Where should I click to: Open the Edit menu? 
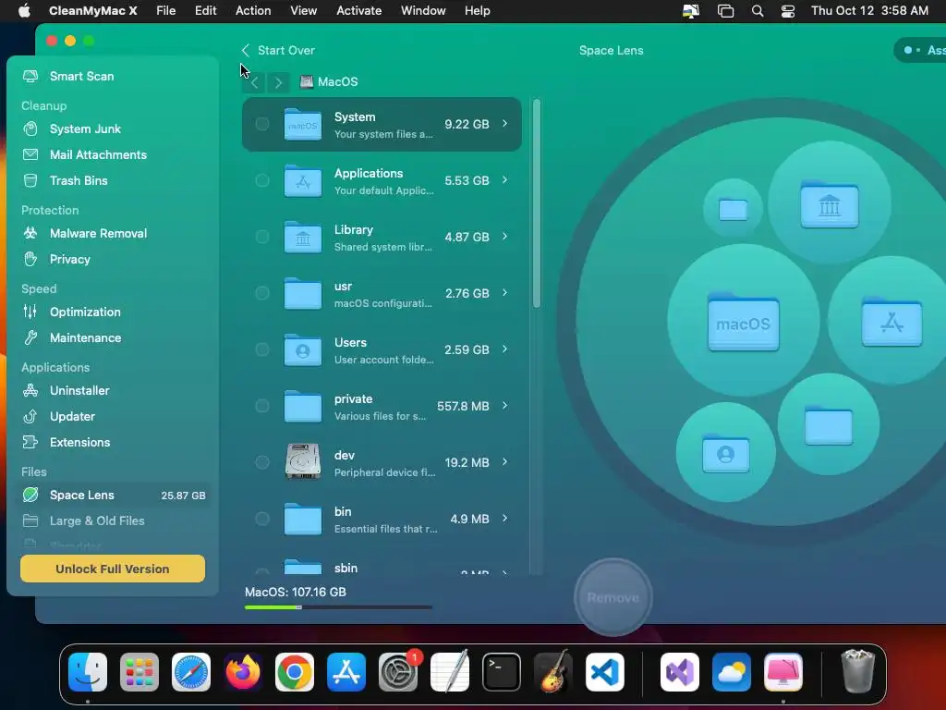205,11
